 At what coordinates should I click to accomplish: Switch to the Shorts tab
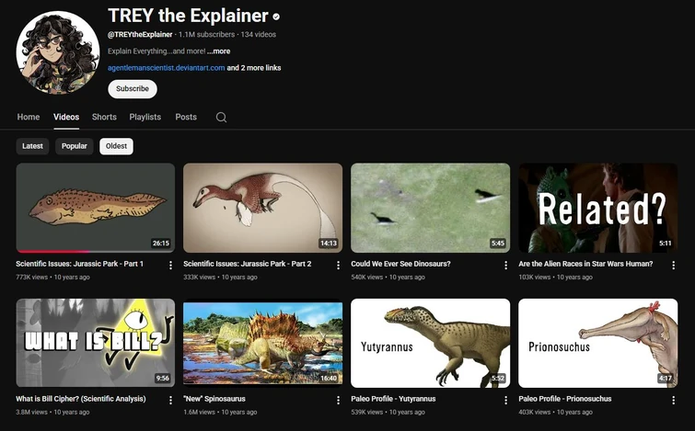pos(104,118)
